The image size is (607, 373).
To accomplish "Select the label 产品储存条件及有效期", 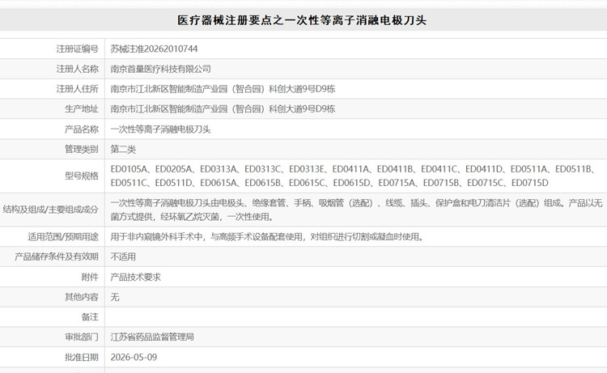I will [x=57, y=257].
